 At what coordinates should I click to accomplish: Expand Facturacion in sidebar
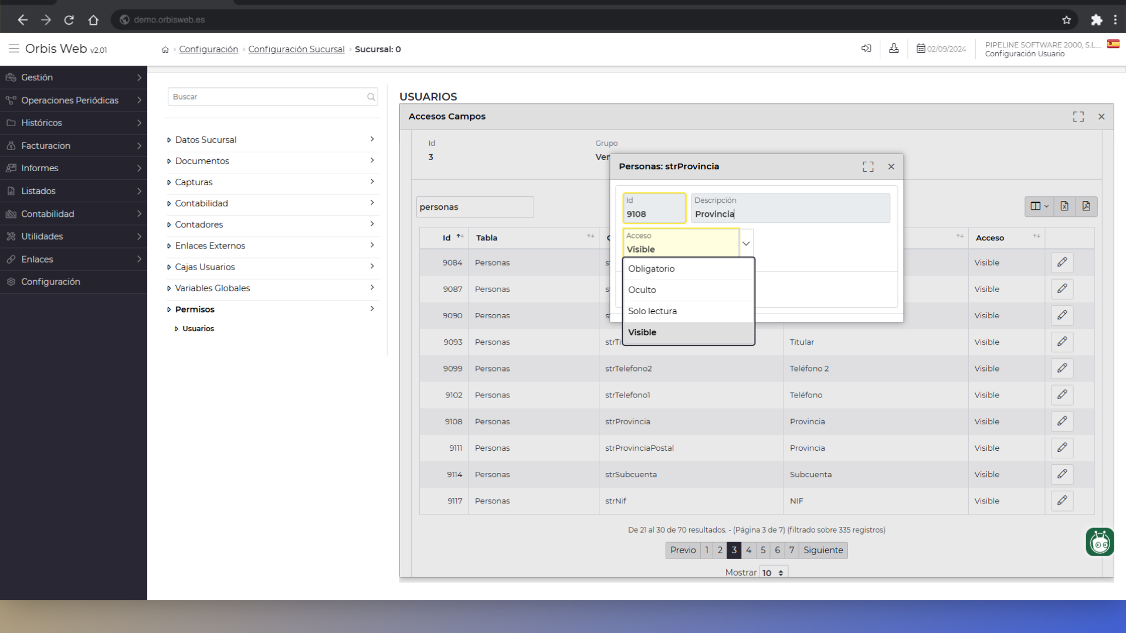pyautogui.click(x=73, y=146)
